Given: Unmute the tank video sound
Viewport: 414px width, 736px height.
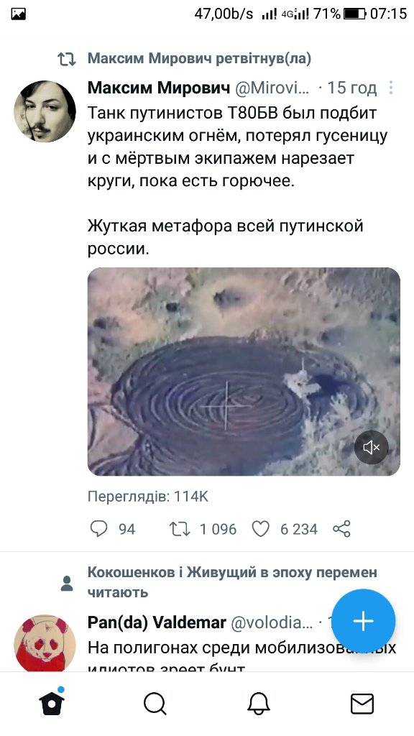Looking at the screenshot, I should tap(372, 447).
